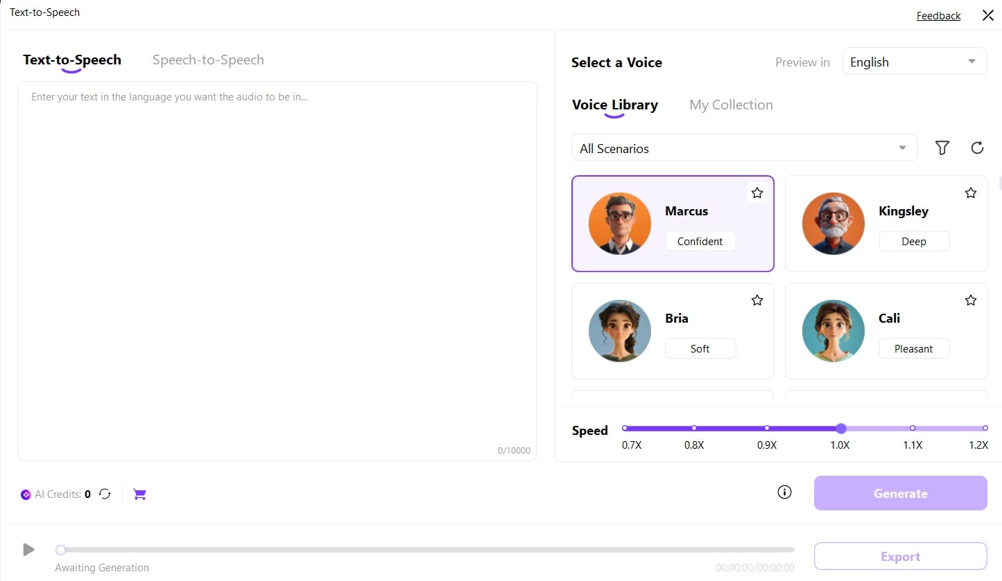
Task: Toggle the star on Cali voice
Action: (971, 301)
